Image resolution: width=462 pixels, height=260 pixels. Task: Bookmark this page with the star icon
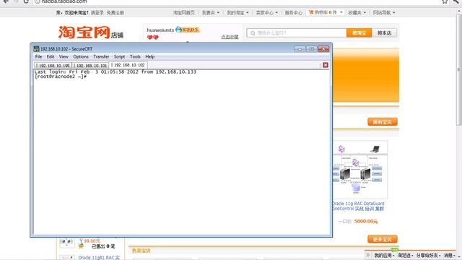pyautogui.click(x=445, y=1)
